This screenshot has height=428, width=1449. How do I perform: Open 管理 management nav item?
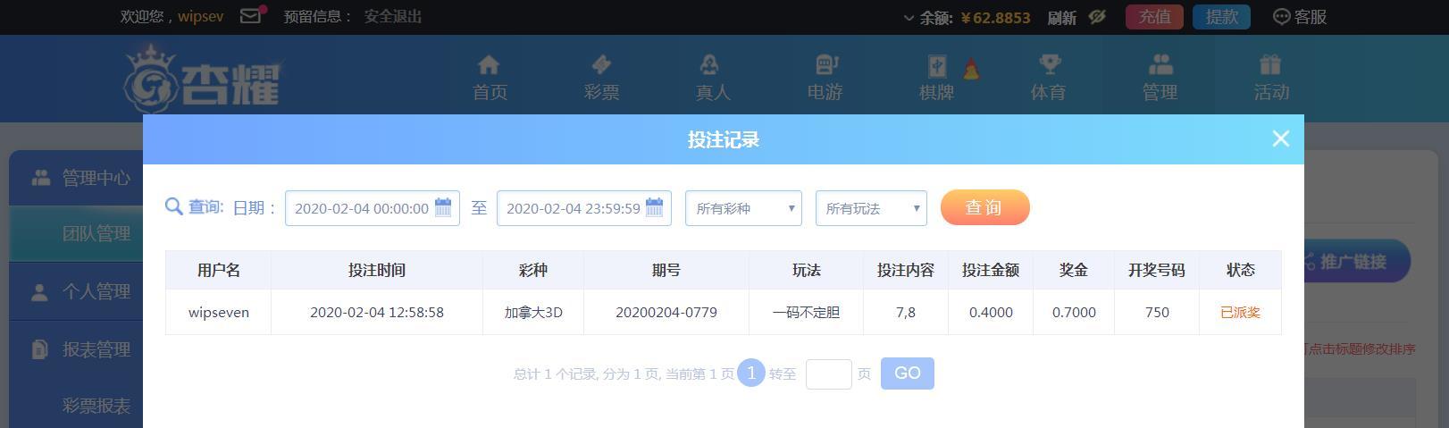coord(1160,78)
